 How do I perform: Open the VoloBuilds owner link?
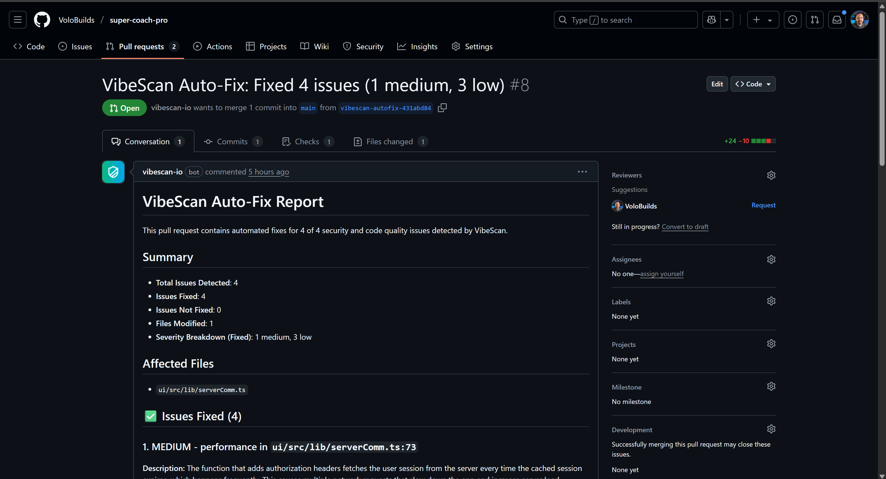(x=76, y=20)
